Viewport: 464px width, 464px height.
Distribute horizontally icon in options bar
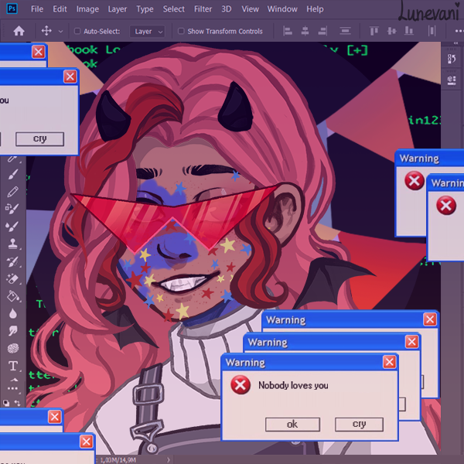coord(432,31)
